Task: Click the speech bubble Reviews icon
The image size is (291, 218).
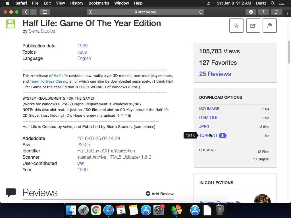Action: coord(11,193)
